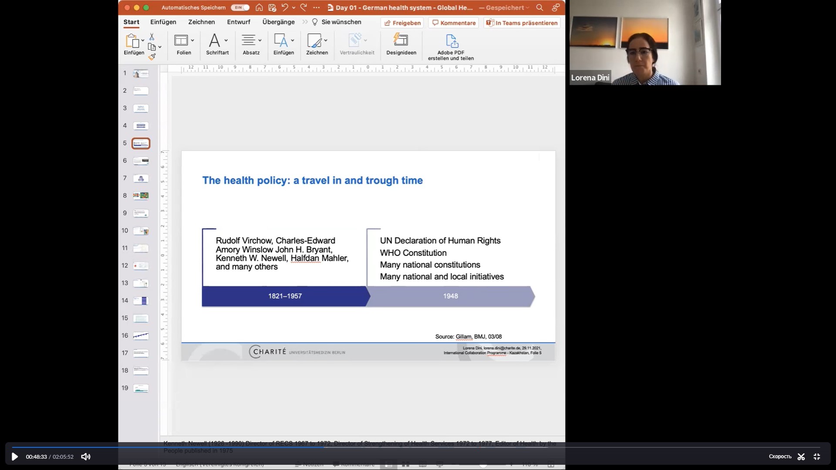836x470 pixels.
Task: Expand the Absatz dropdown arrow
Action: (x=260, y=40)
